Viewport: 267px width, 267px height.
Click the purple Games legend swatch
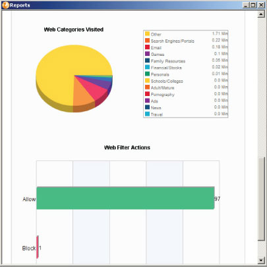click(x=147, y=54)
